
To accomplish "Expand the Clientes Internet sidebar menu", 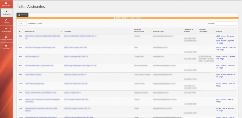I will click(x=6, y=38).
